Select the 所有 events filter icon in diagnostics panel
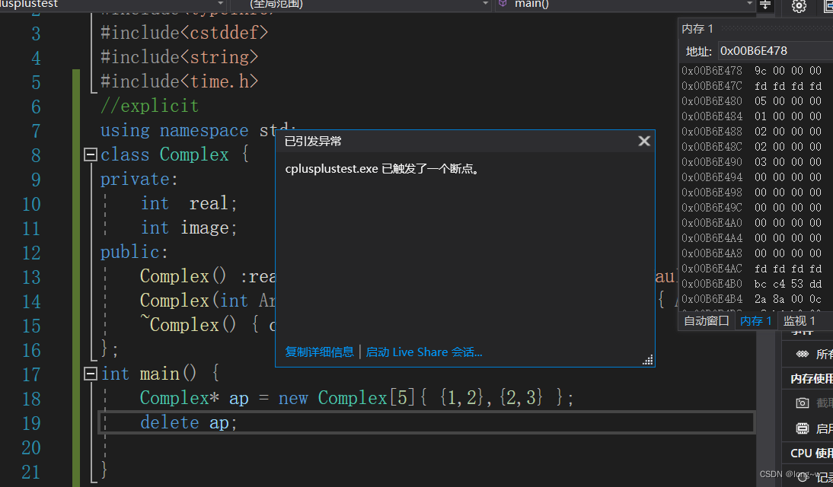833x487 pixels. (803, 353)
